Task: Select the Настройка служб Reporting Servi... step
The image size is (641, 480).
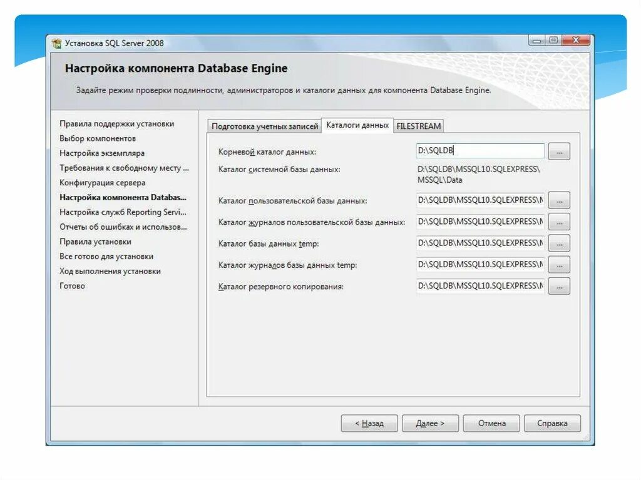Action: pos(123,212)
